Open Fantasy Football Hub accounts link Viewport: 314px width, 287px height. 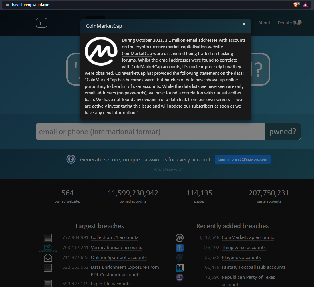(x=253, y=267)
